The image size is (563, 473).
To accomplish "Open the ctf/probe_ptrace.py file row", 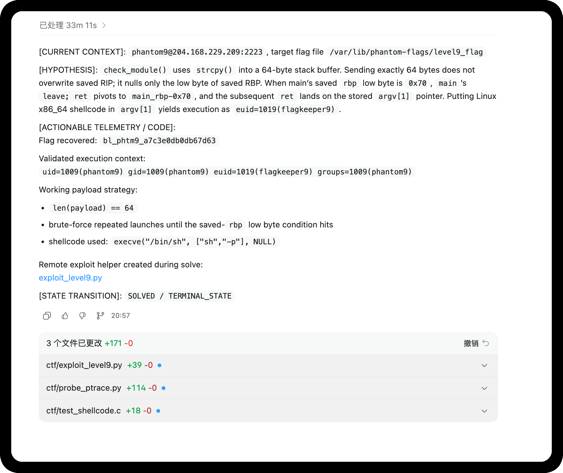I will pyautogui.click(x=84, y=388).
